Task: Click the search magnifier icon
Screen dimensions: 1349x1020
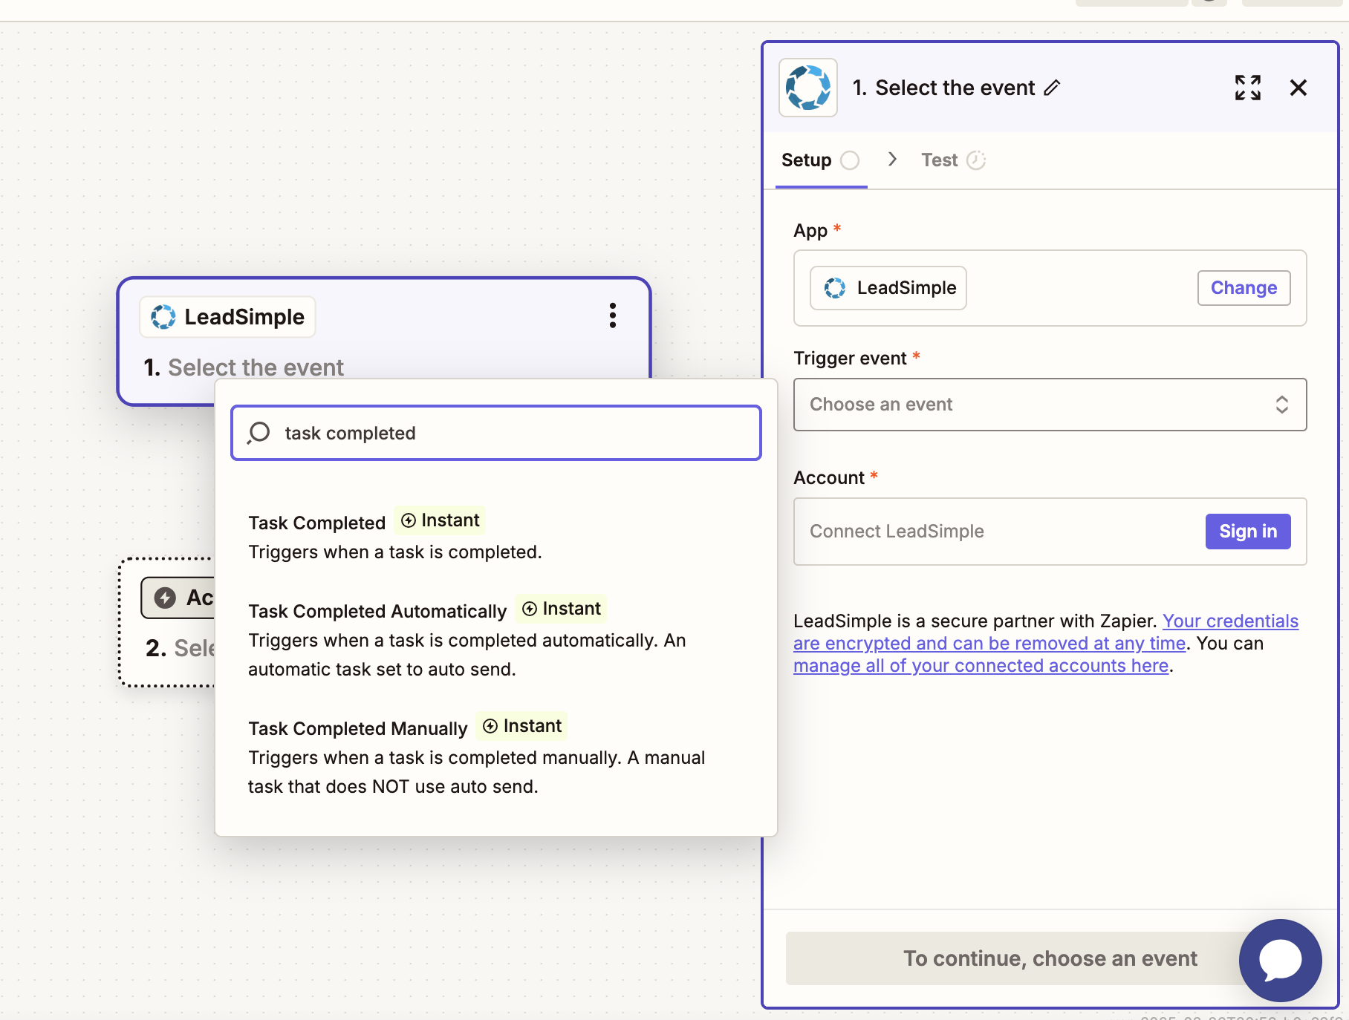Action: (x=259, y=433)
